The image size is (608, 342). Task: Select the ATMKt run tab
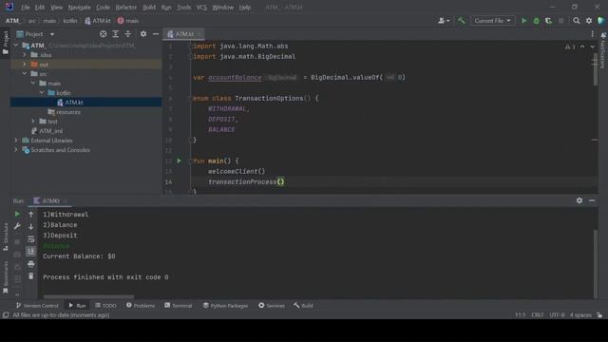point(50,200)
